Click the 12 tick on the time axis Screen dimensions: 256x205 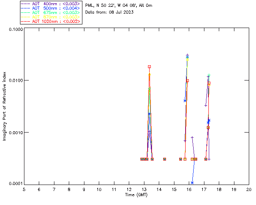pos(129,189)
